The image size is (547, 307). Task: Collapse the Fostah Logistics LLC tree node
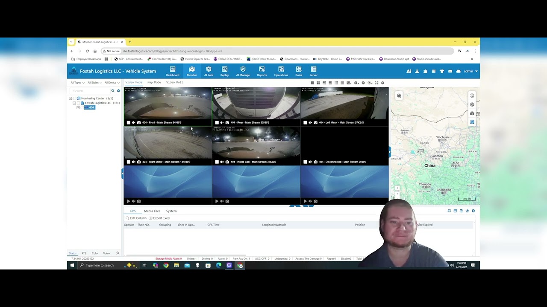(x=74, y=103)
